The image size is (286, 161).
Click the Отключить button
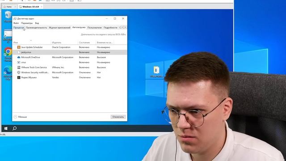118,117
